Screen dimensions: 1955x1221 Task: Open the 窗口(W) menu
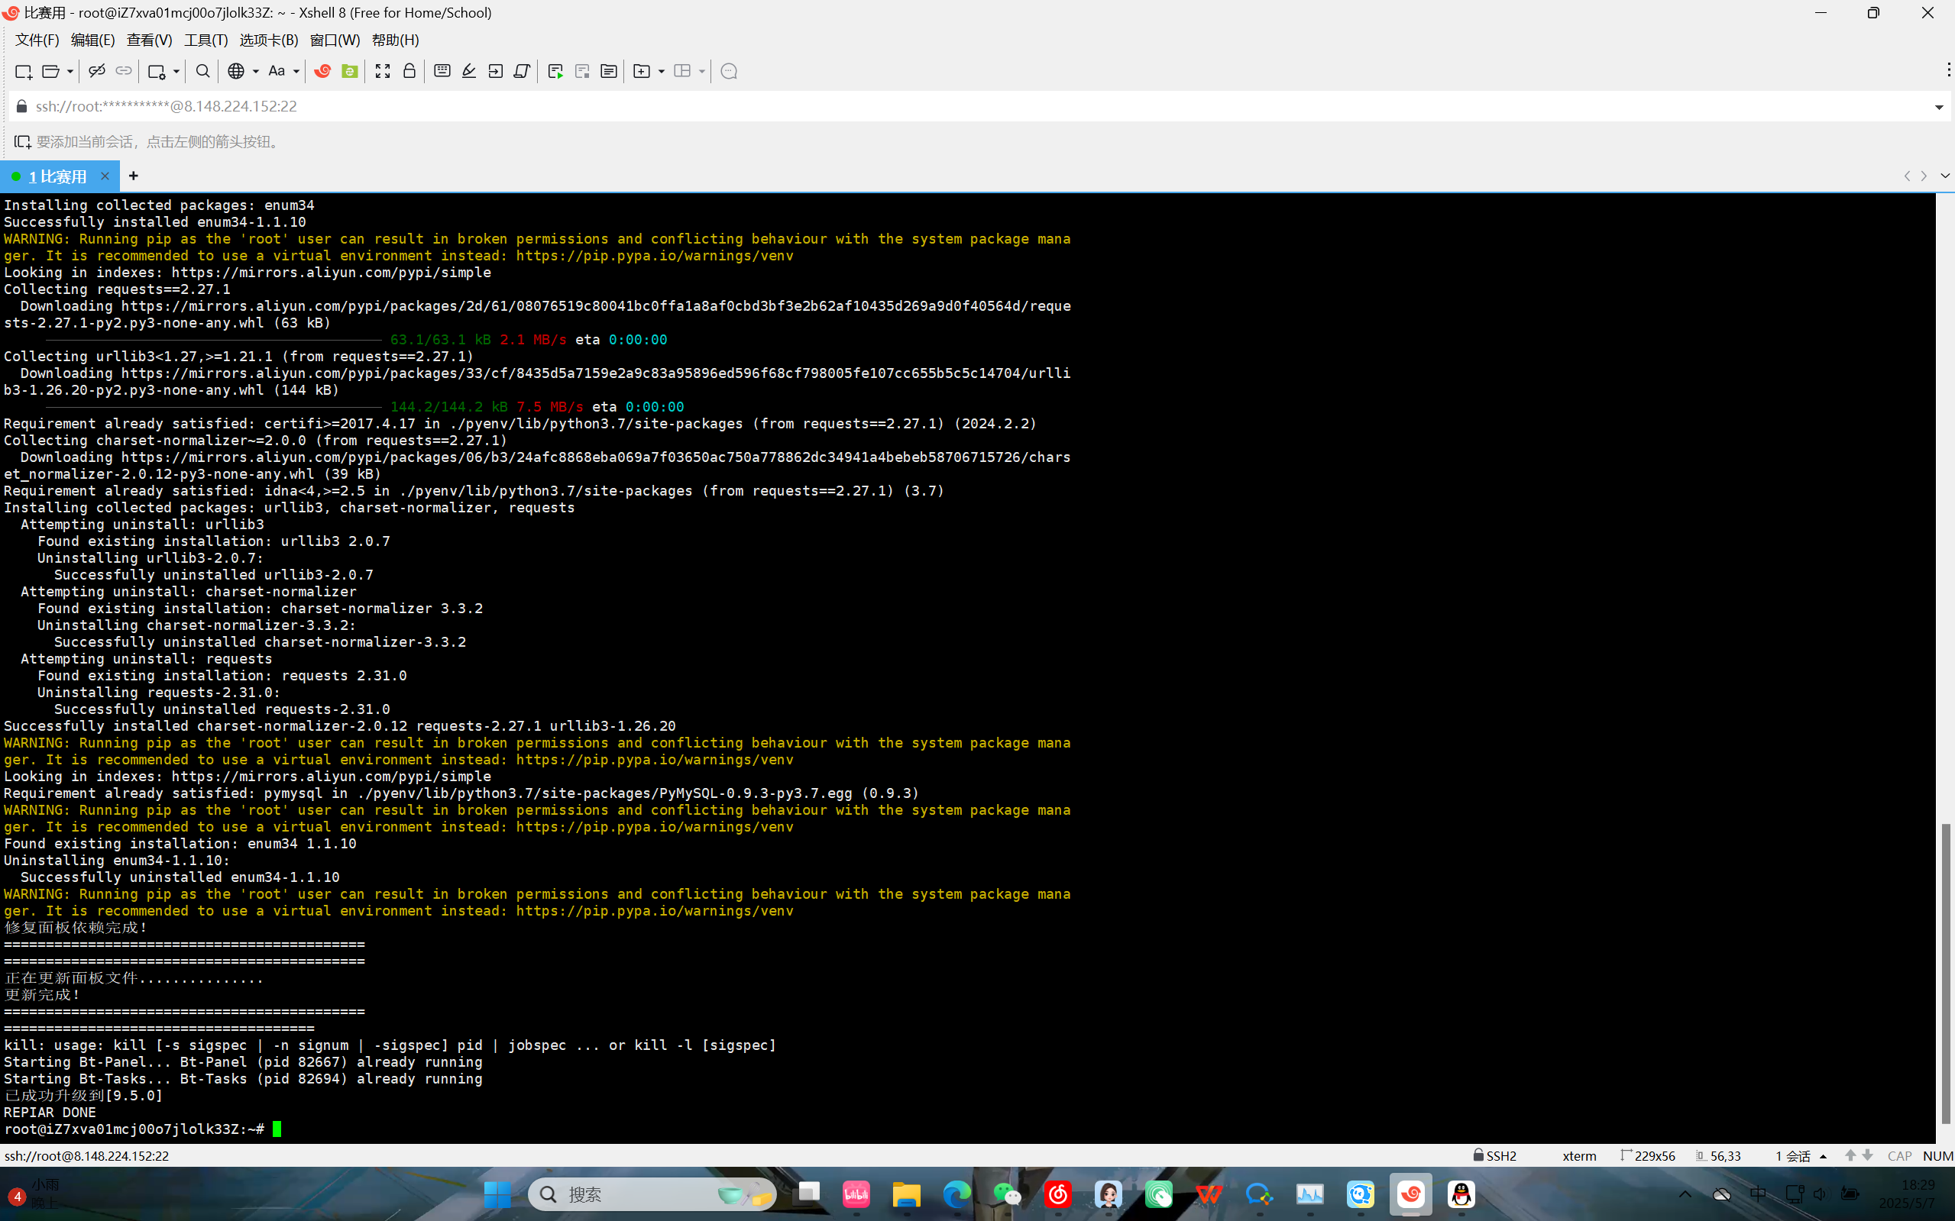335,40
